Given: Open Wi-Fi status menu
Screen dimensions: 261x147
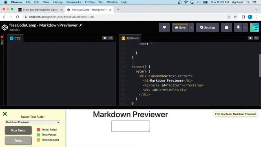Looking at the screenshot, I should tap(186, 2).
